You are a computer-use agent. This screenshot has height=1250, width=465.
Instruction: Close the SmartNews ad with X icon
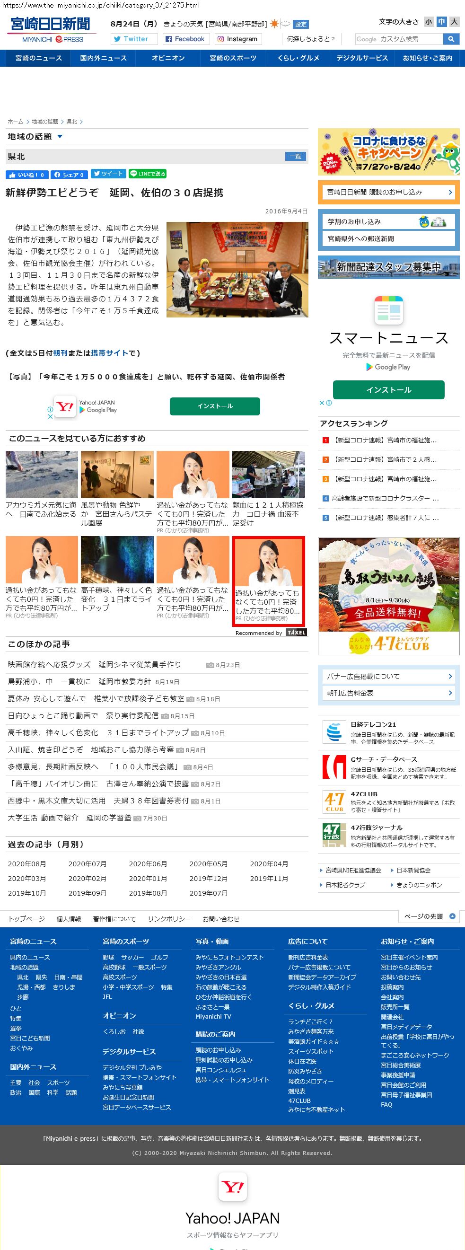(321, 403)
